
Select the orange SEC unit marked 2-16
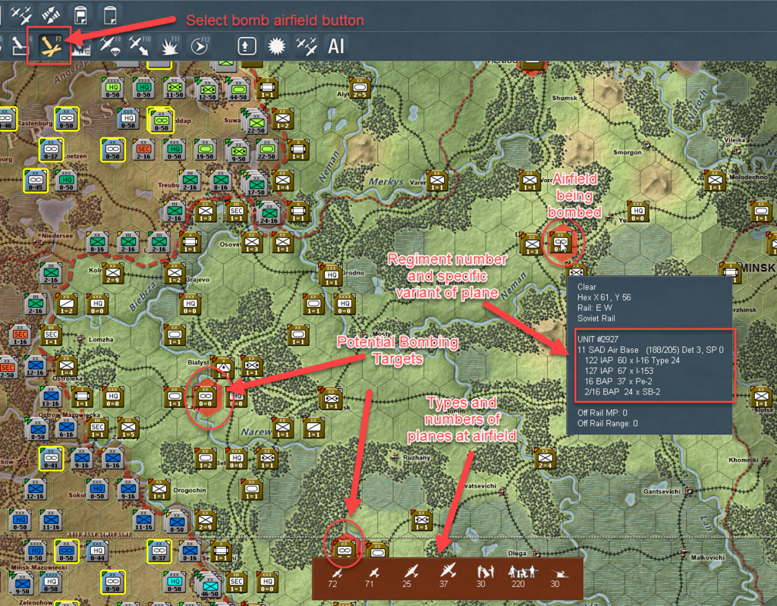tap(143, 149)
